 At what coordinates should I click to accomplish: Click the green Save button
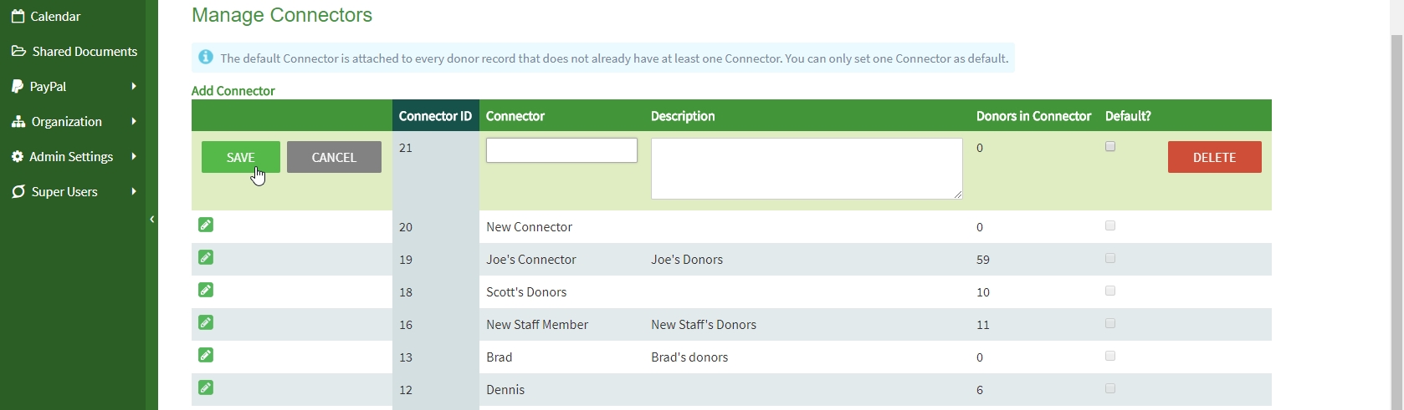point(241,157)
